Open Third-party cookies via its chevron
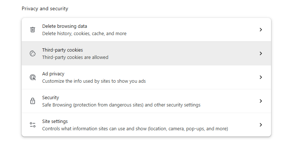Screen dimensions: 285x157 (x=261, y=53)
